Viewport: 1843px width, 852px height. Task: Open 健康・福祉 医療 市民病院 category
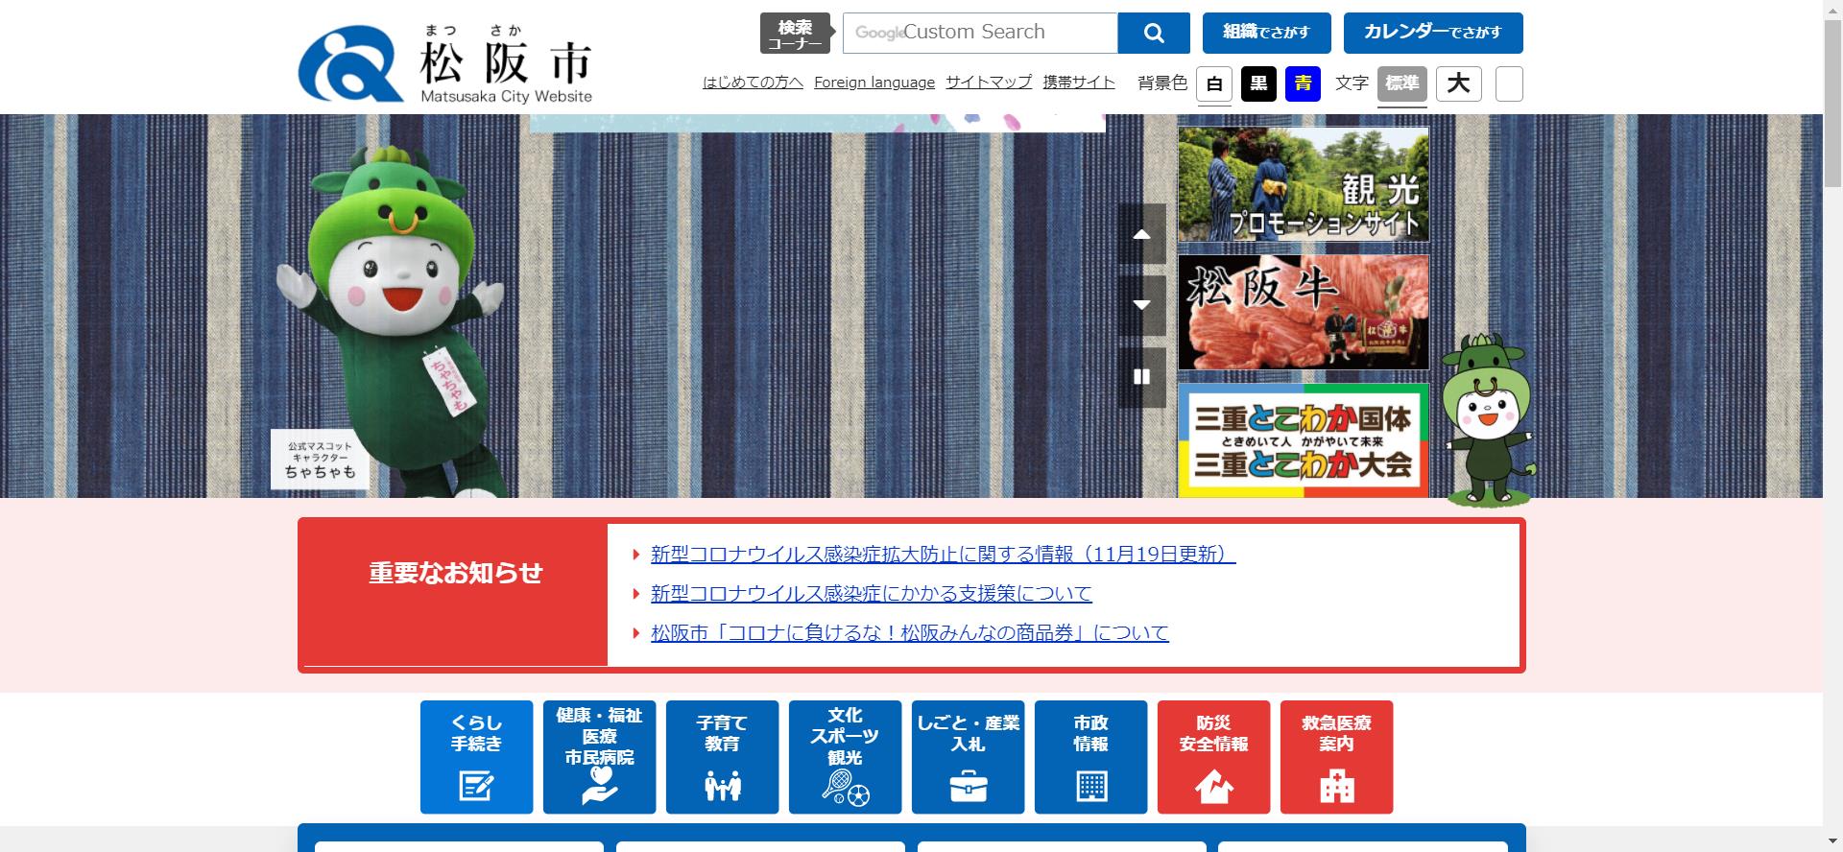(x=599, y=757)
